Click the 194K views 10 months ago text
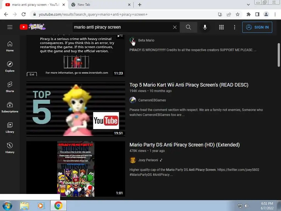The height and width of the screenshot is (211, 281). pos(151,91)
